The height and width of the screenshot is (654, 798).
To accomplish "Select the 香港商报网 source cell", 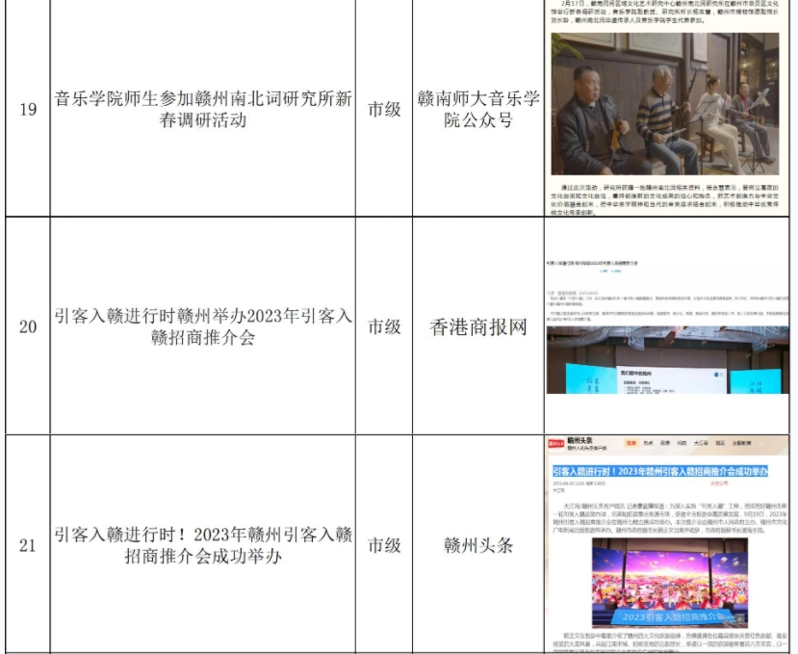I will tap(478, 327).
